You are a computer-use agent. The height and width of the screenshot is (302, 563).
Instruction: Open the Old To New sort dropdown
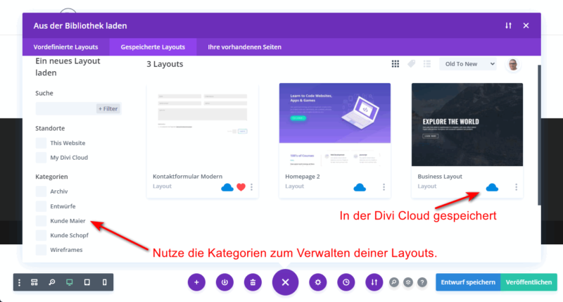tap(468, 64)
